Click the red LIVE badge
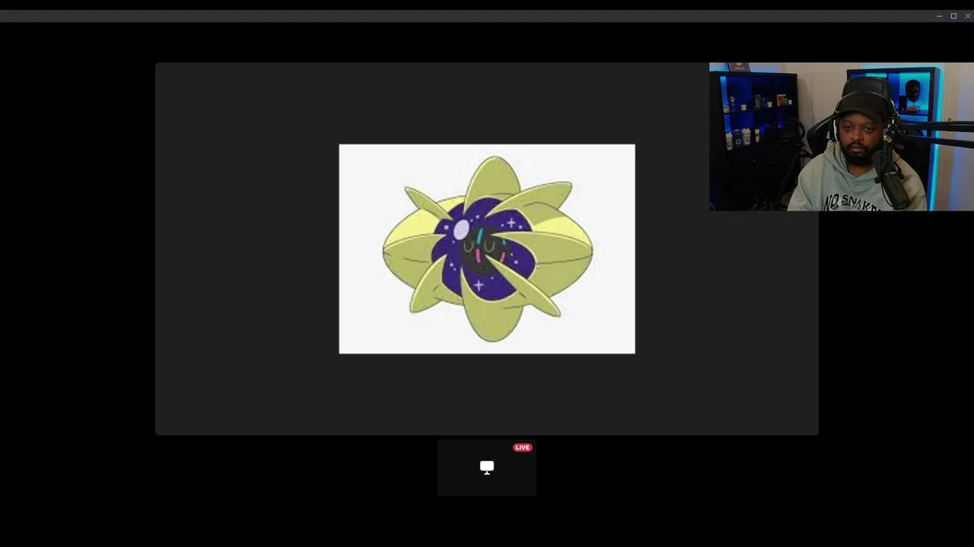The width and height of the screenshot is (974, 547). pyautogui.click(x=522, y=447)
